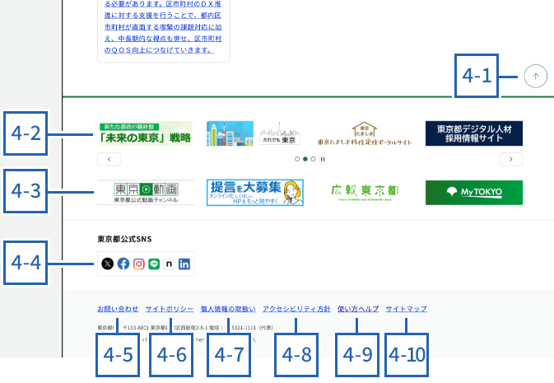Screen dimensions: 554x383
Task: Open the 提言を大募集 banner
Action: click(254, 193)
